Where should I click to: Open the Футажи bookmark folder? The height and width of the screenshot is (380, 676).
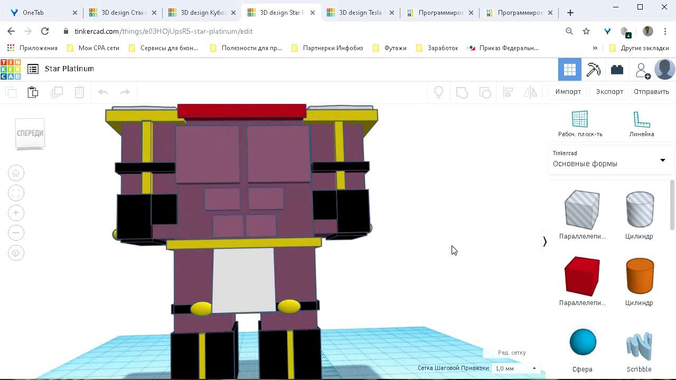pyautogui.click(x=390, y=48)
